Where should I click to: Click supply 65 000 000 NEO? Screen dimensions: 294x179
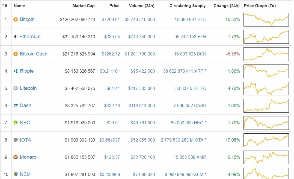click(187, 123)
